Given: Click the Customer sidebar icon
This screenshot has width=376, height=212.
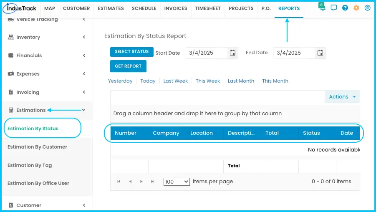Looking at the screenshot, I should pos(11,205).
